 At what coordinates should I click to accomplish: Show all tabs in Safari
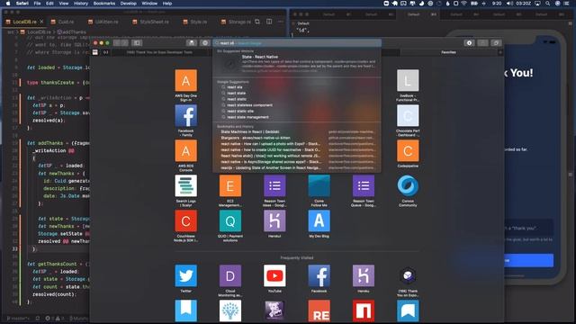(496, 42)
